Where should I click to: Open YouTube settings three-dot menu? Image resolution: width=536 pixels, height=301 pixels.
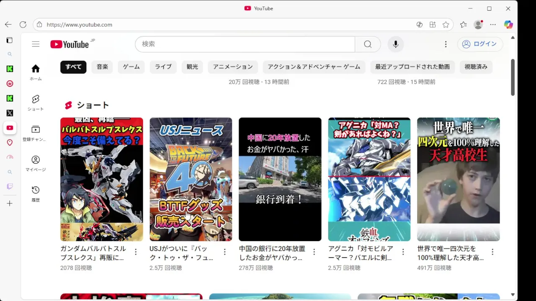(446, 44)
